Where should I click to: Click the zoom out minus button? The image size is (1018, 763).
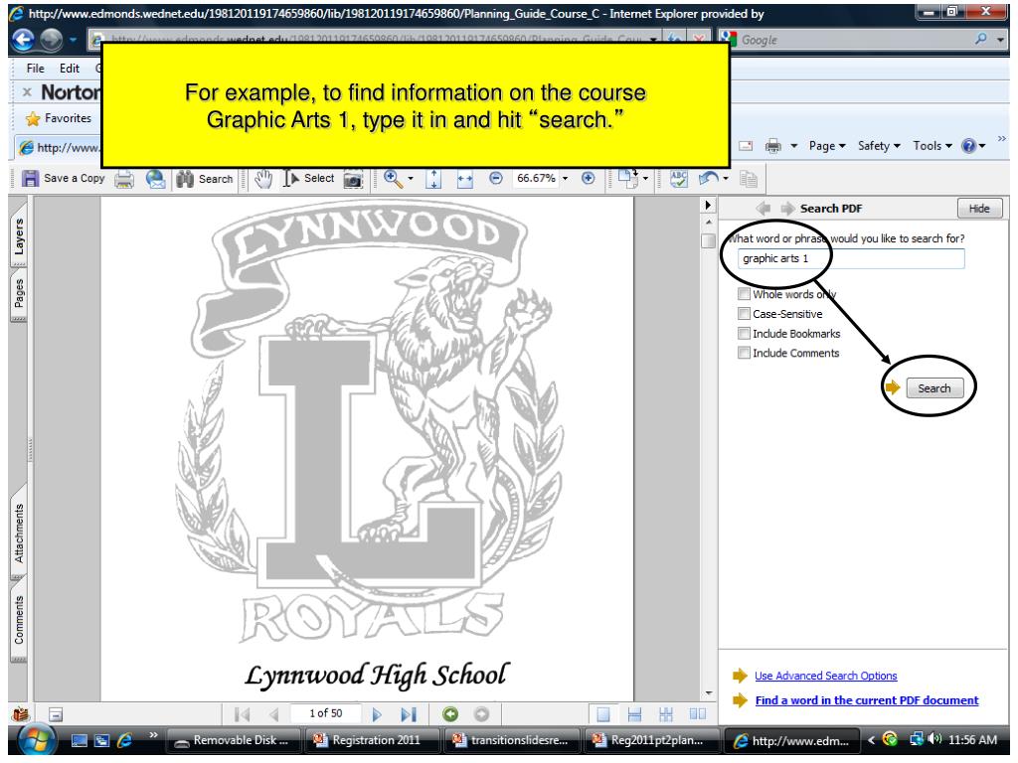(x=495, y=179)
